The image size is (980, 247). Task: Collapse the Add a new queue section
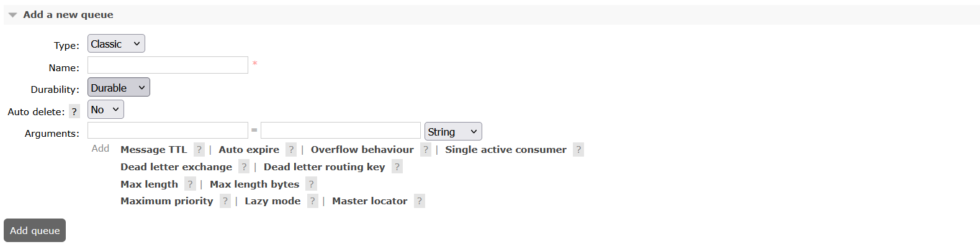point(61,14)
